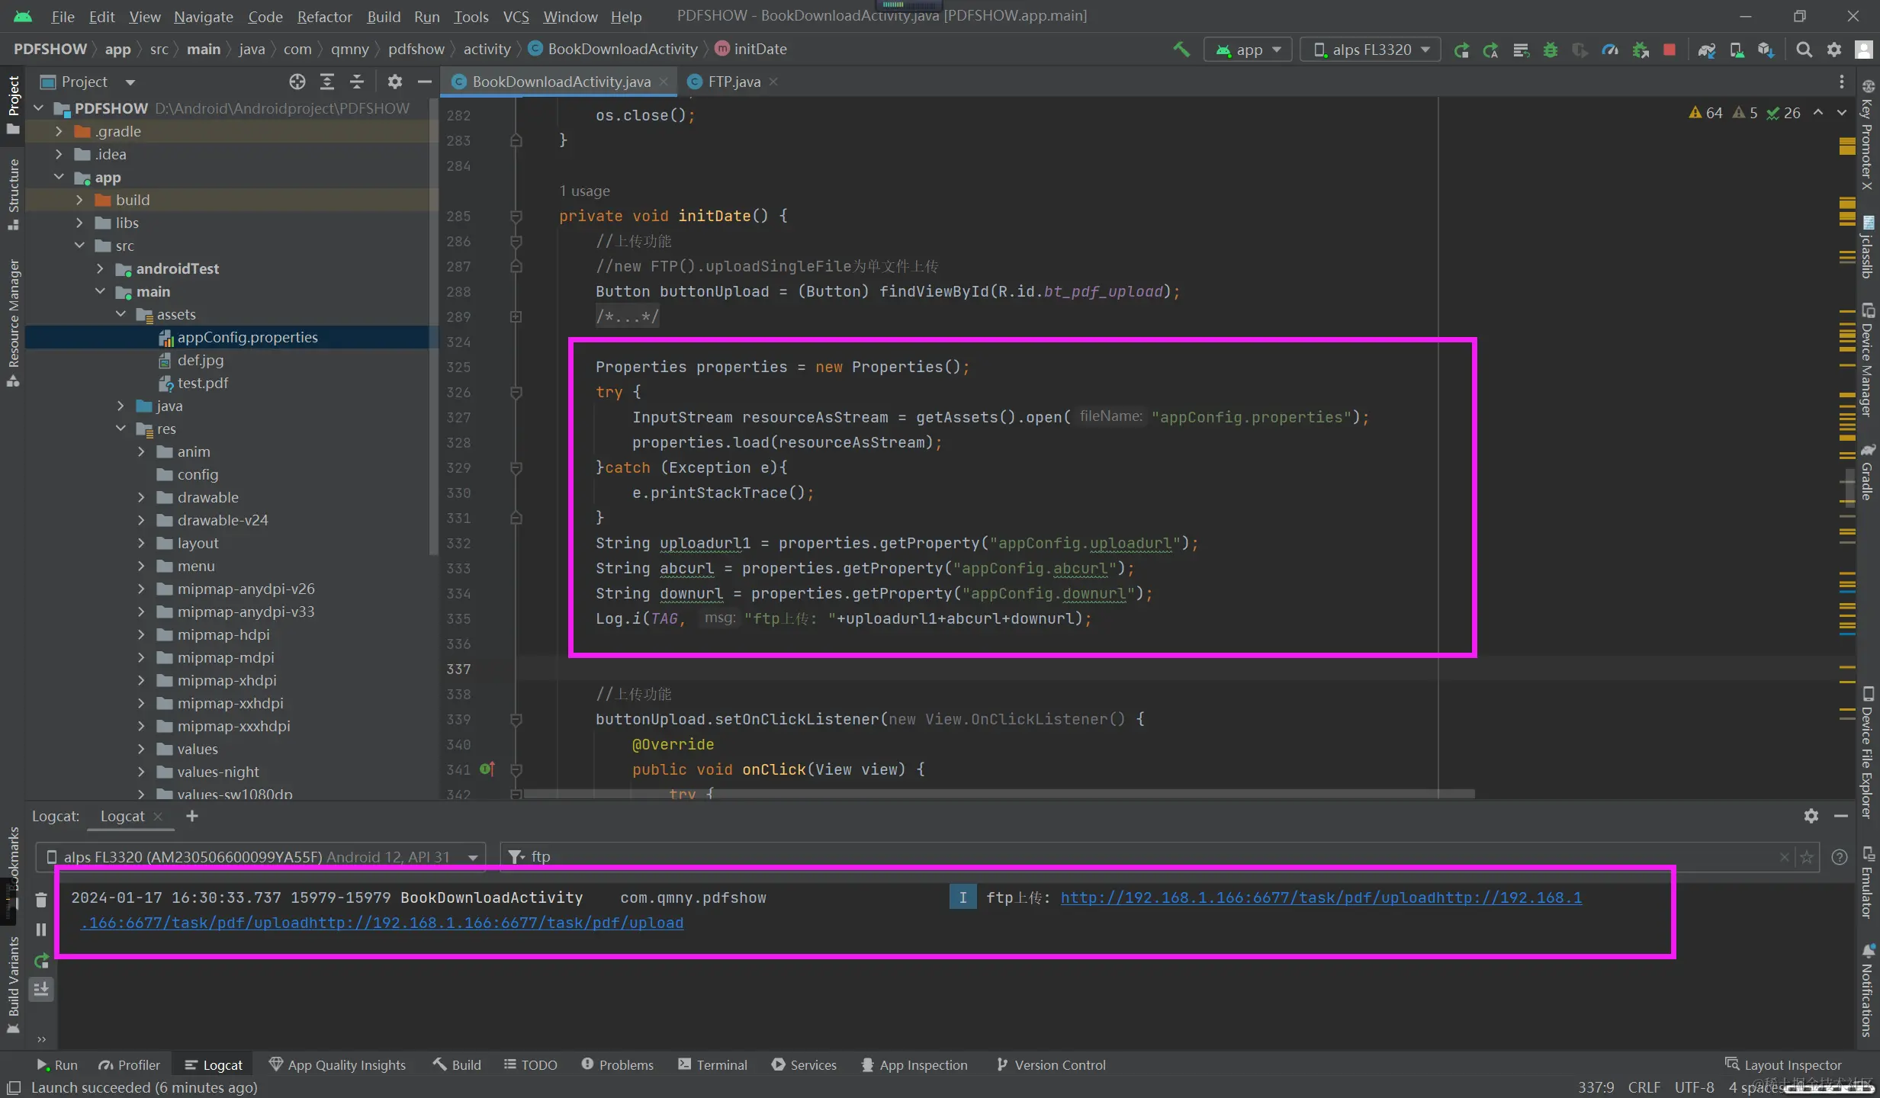1880x1098 pixels.
Task: Toggle scroll to end in Logcat
Action: 41,990
